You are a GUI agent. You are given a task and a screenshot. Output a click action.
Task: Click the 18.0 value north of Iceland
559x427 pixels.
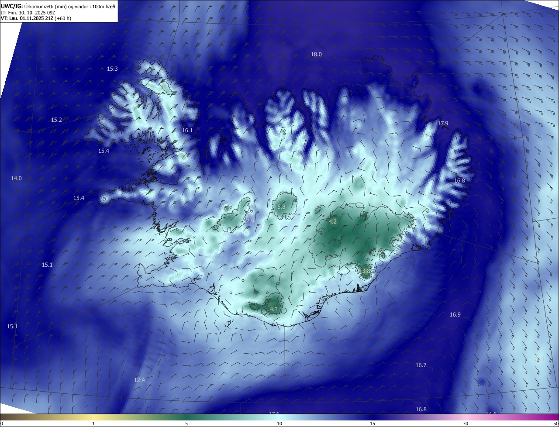(x=316, y=55)
